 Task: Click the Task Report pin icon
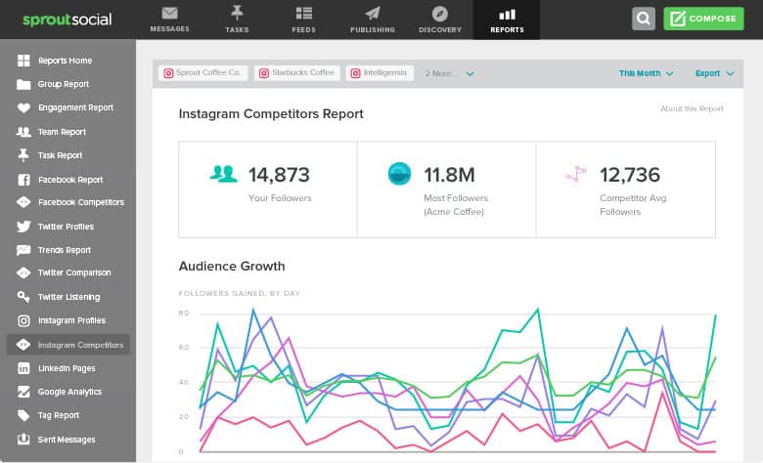23,155
